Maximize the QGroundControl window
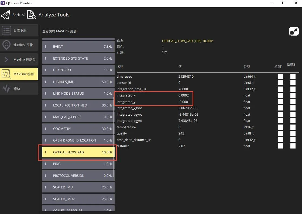302x214 pixels. point(283,3)
